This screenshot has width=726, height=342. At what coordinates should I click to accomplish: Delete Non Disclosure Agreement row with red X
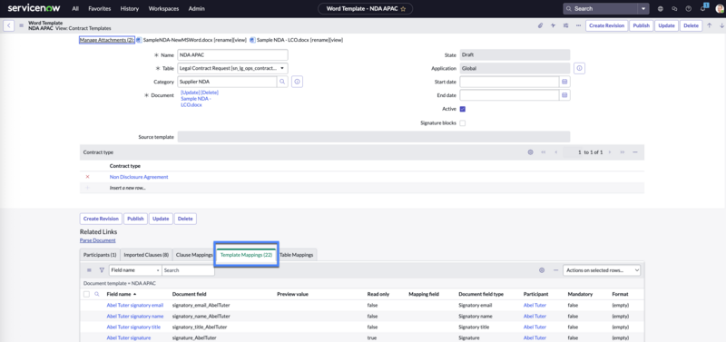[87, 177]
